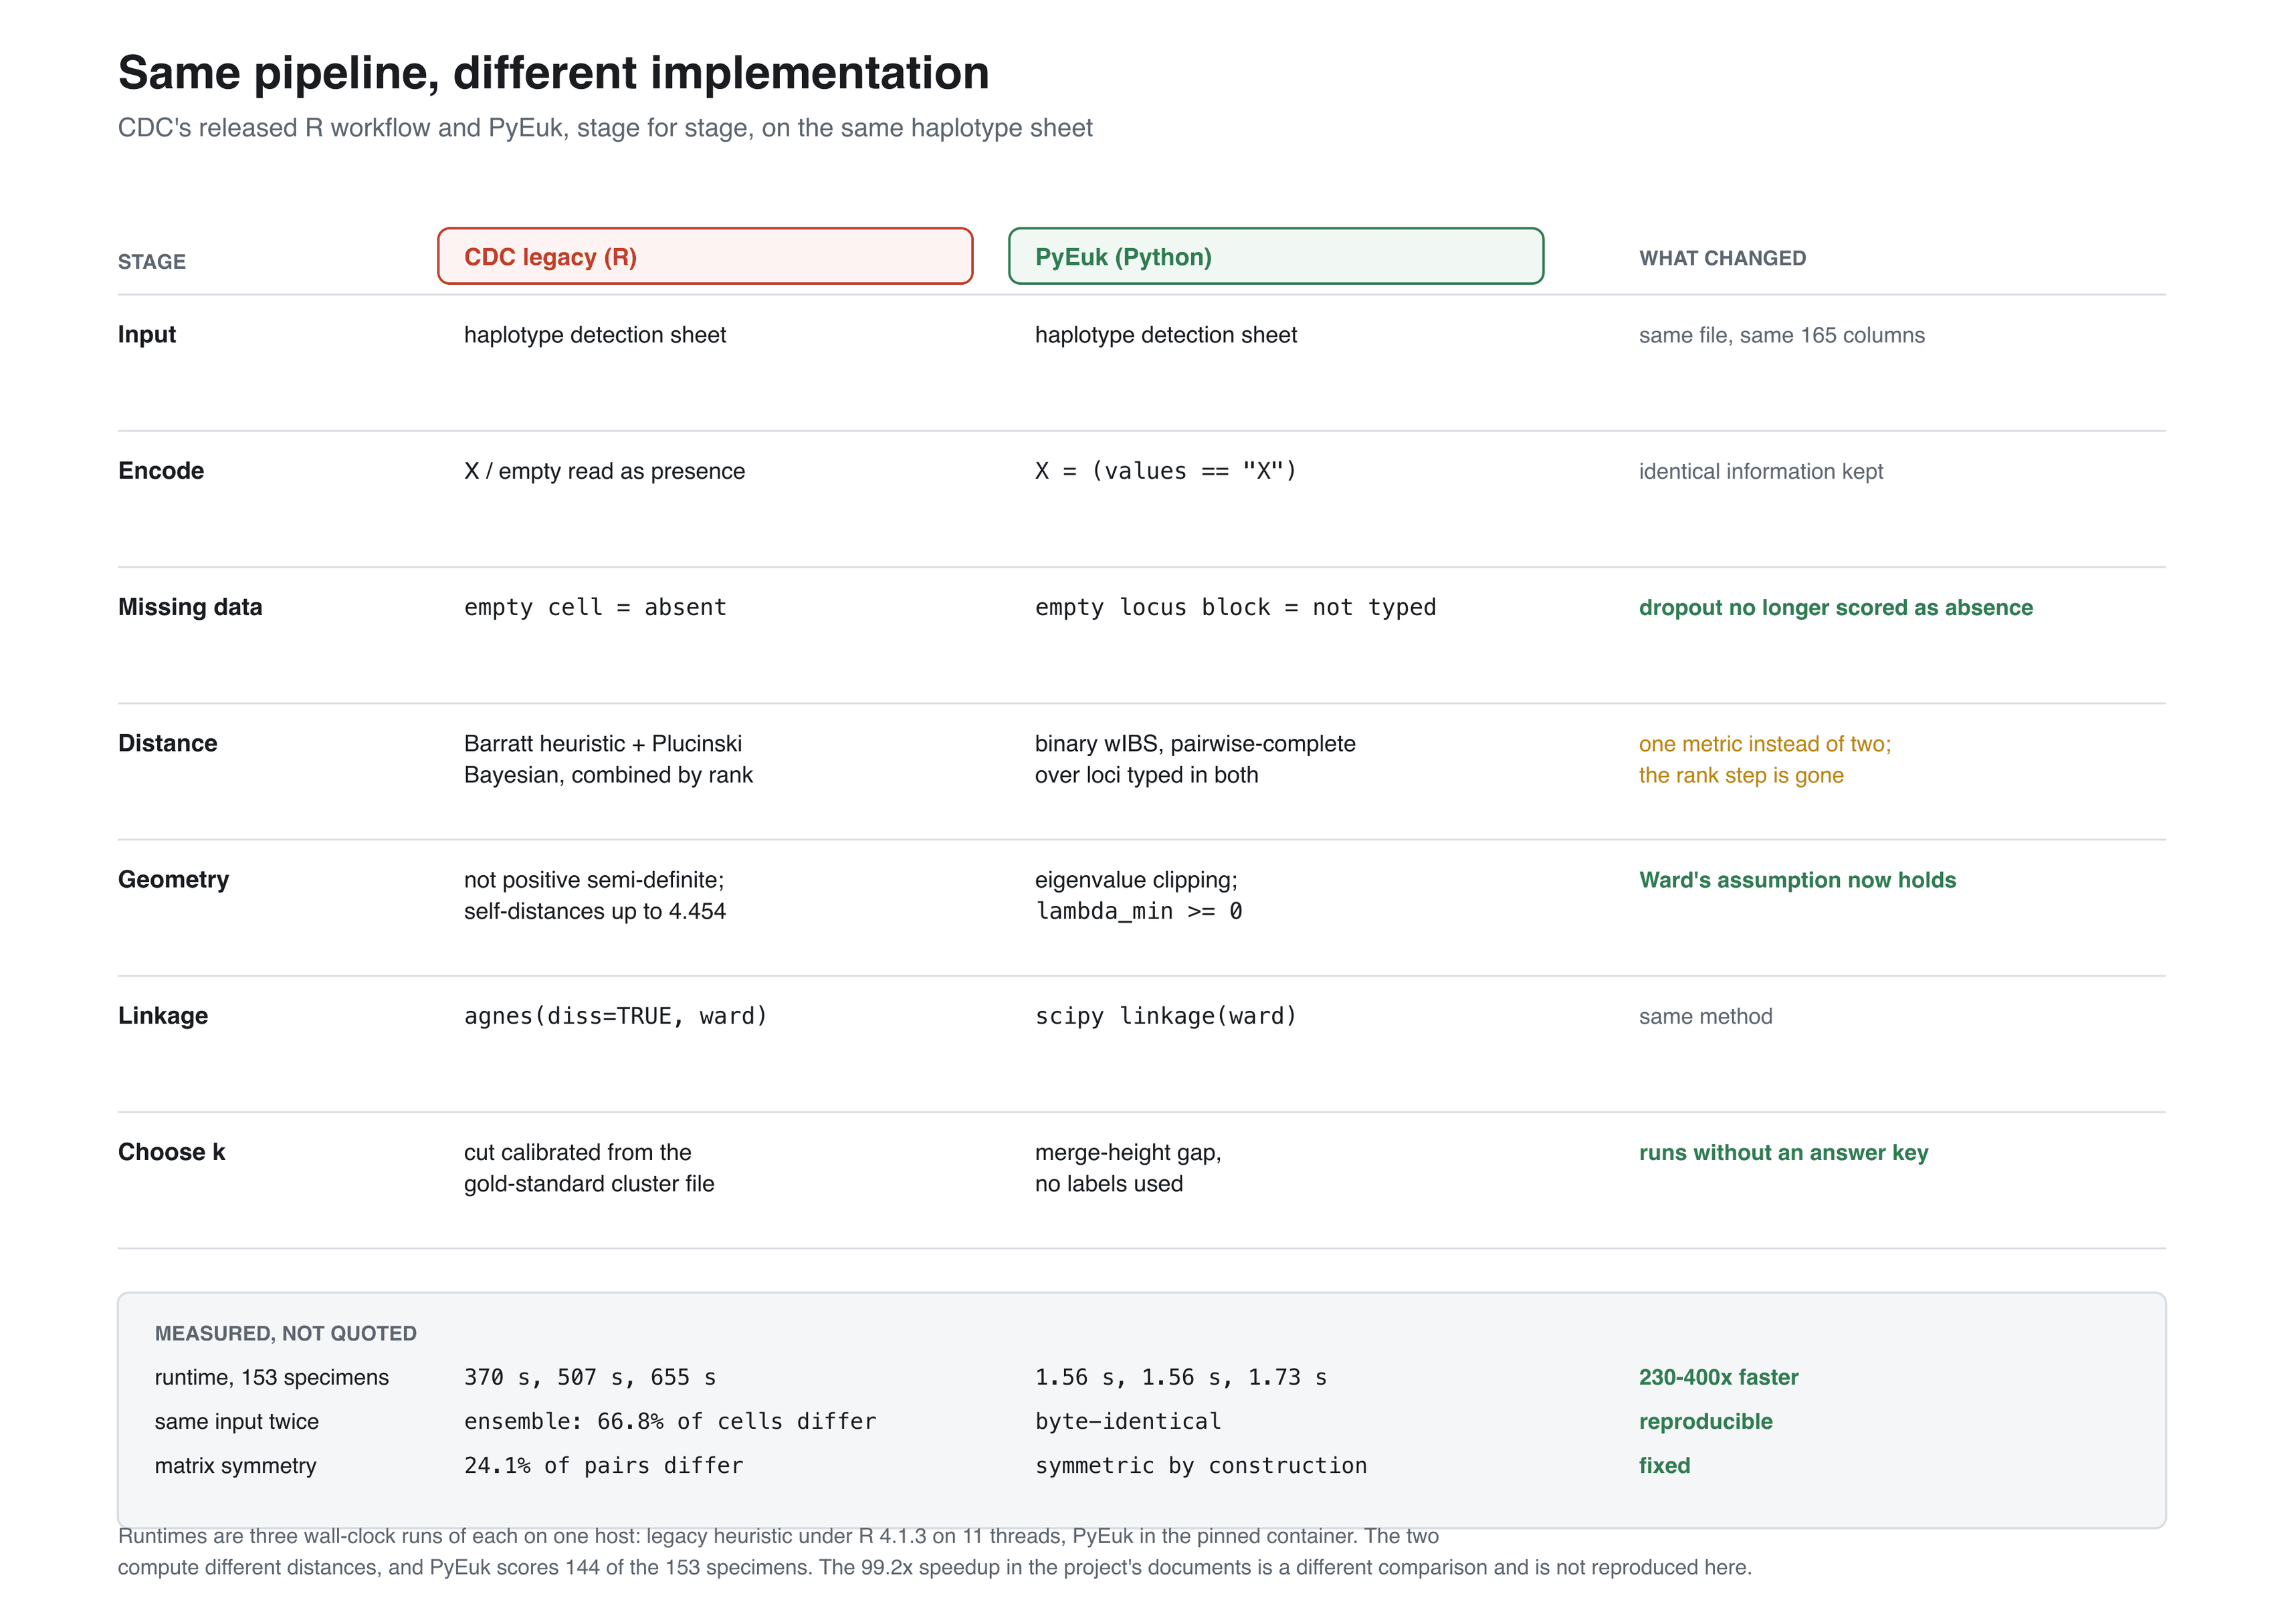
Task: Click the Encode row label
Action: tap(161, 470)
